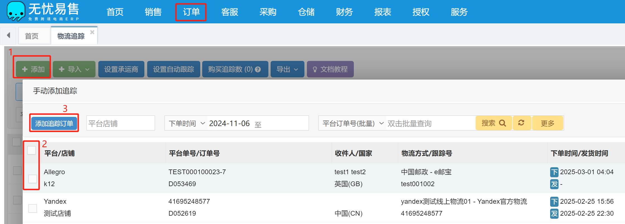625x224 pixels.
Task: Check the Allegro k12 order row
Action: (x=33, y=179)
